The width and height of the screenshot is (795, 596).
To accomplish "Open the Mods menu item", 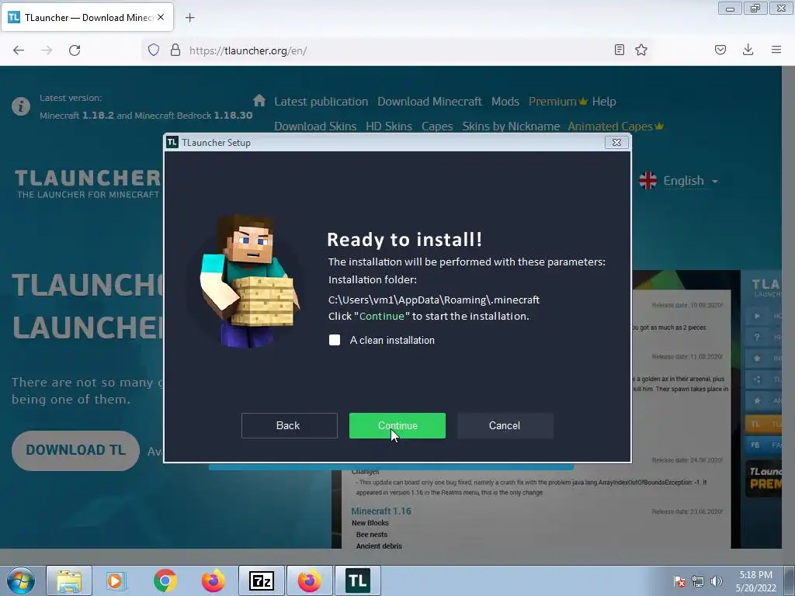I will pos(505,102).
